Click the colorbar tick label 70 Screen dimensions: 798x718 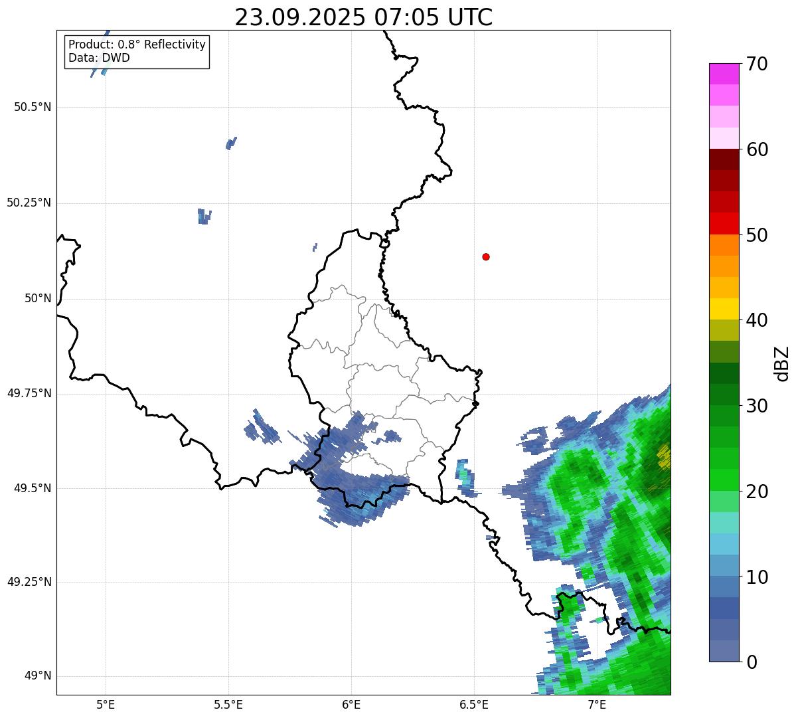(x=757, y=64)
